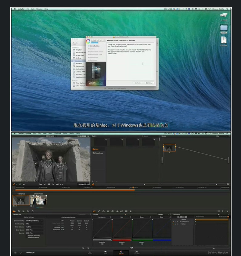
Task: Click the red Intensity slider bar
Action: click(122, 240)
